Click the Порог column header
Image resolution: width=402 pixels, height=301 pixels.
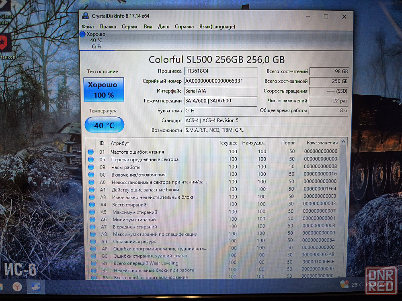tap(288, 142)
